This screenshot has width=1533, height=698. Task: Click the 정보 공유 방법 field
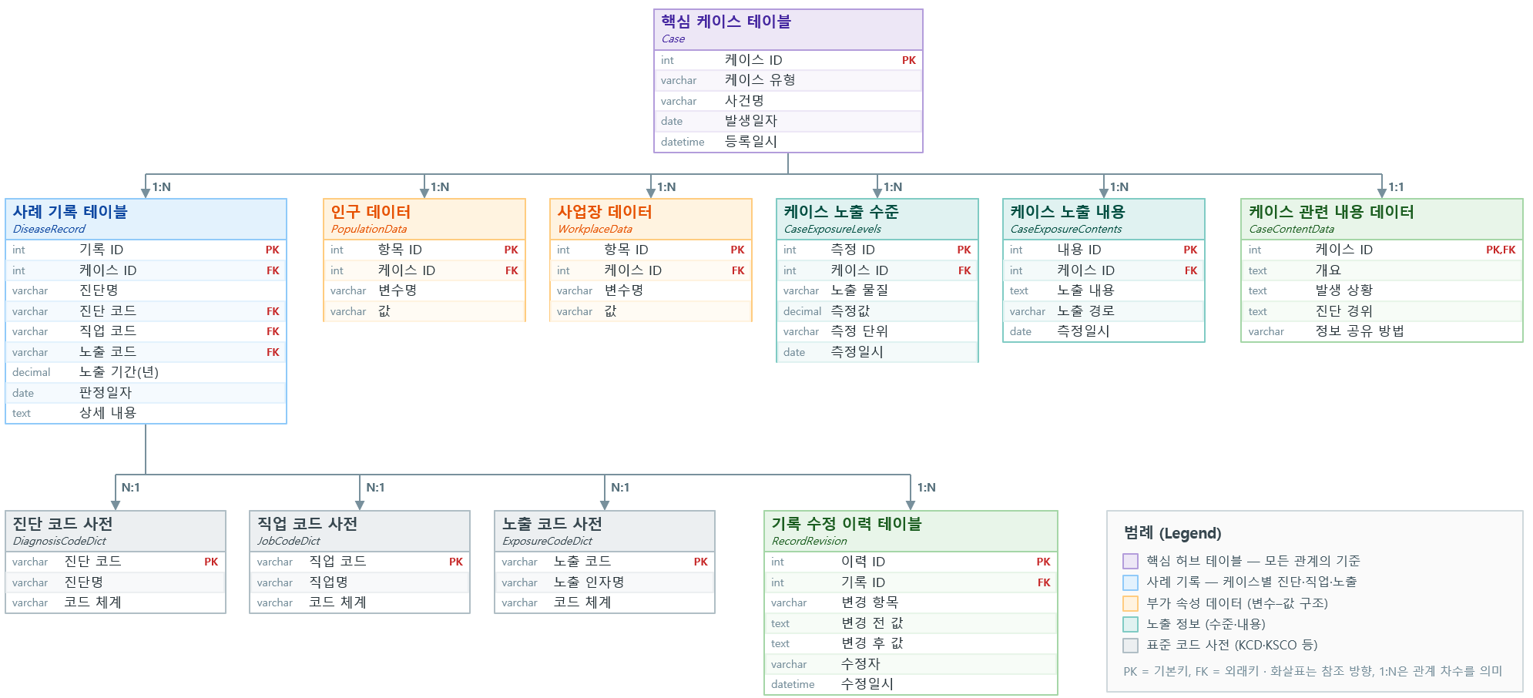click(x=1382, y=331)
